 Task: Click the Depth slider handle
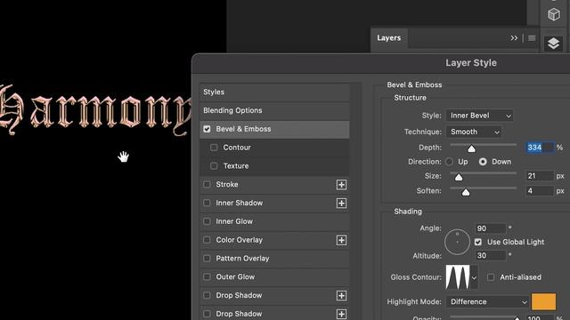click(471, 148)
